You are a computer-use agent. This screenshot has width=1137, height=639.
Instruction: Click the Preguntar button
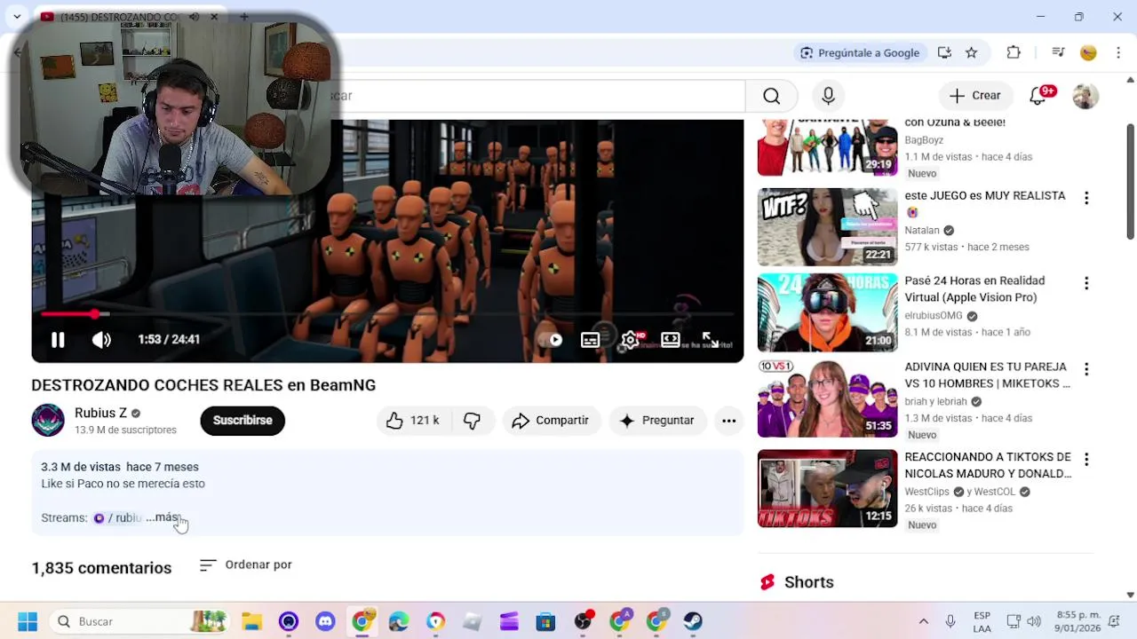tap(657, 420)
